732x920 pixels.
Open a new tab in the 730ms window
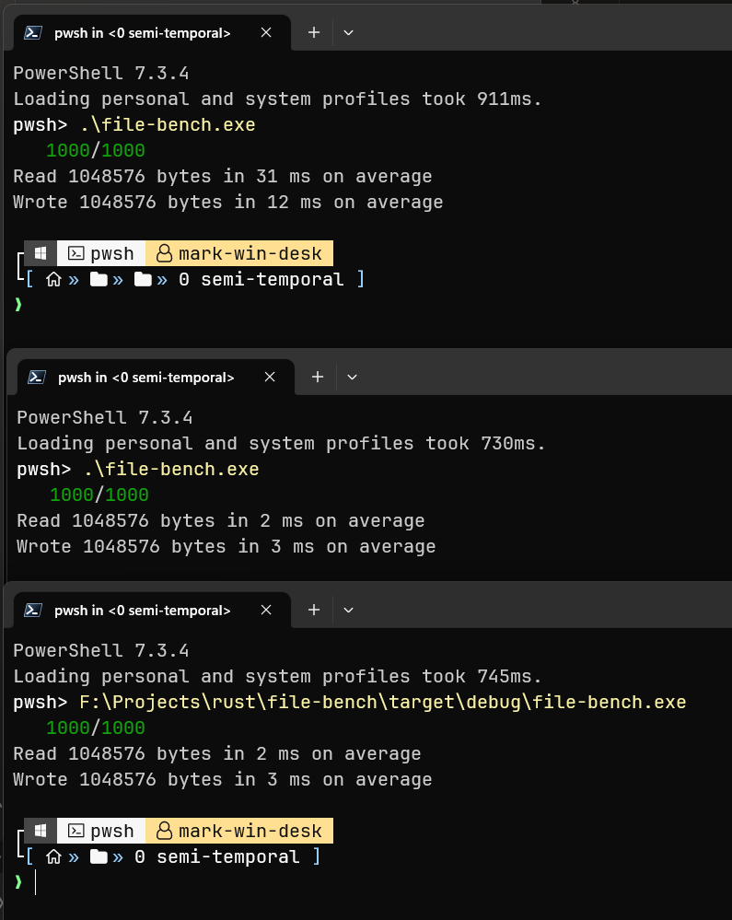coord(318,378)
